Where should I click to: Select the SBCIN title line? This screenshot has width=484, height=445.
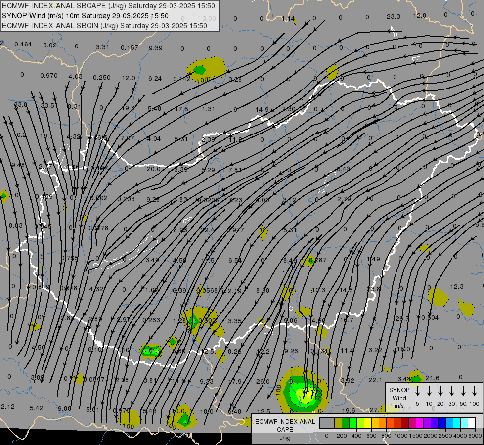click(104, 26)
